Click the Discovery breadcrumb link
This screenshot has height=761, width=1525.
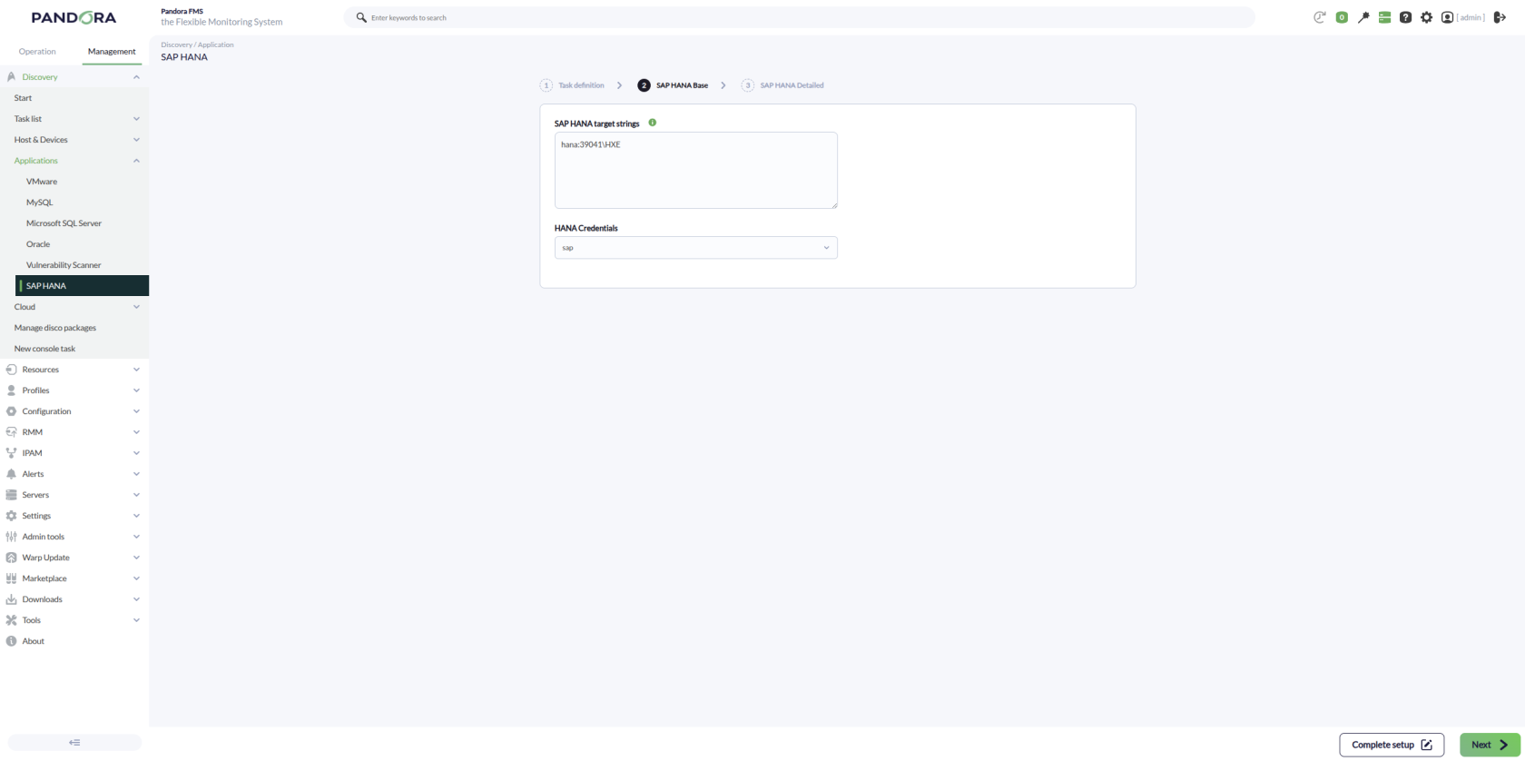pos(176,44)
